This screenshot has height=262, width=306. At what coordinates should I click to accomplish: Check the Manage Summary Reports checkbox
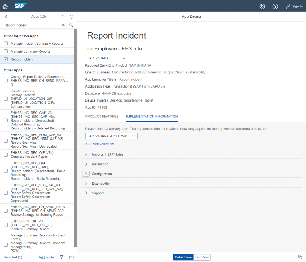(6, 51)
